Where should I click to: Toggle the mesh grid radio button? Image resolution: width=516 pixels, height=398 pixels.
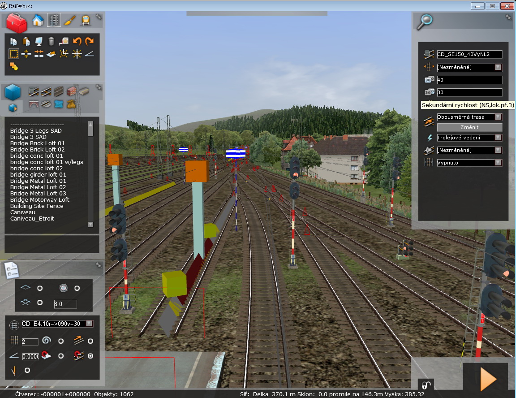tap(40, 303)
